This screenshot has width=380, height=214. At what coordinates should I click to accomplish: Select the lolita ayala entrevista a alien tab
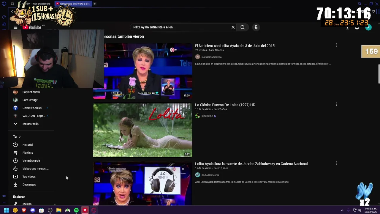73,4
